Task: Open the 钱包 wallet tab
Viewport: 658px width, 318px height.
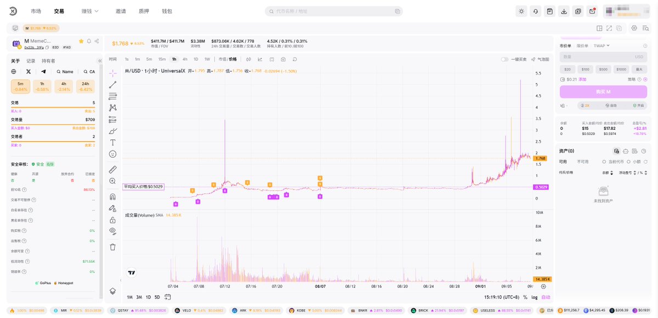Action: (x=167, y=11)
